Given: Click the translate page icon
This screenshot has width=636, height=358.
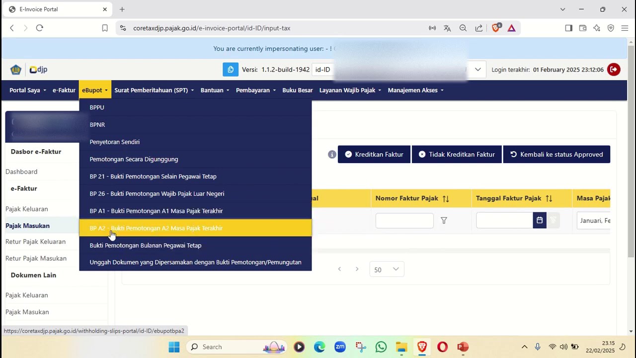Looking at the screenshot, I should 447,28.
